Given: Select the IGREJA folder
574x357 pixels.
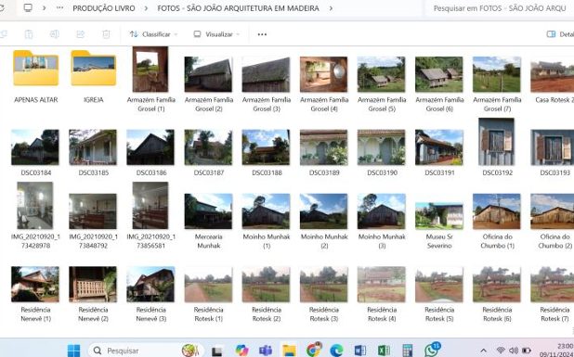Looking at the screenshot, I should tap(94, 76).
